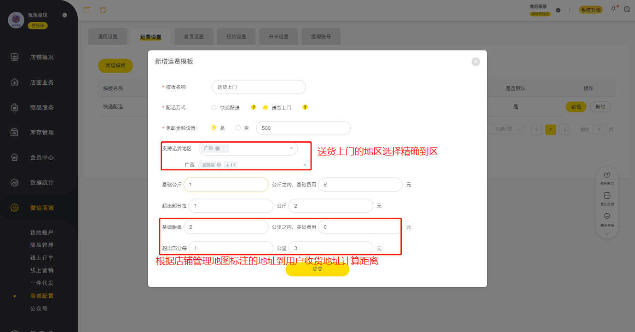This screenshot has width=635, height=332.
Task: Click the 兔兔星球 store avatar
Action: tap(16, 20)
